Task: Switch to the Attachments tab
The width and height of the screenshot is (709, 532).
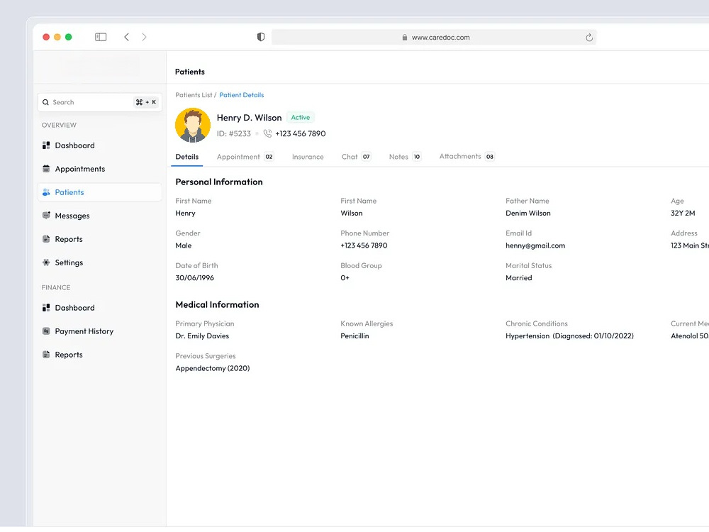Action: (x=467, y=157)
